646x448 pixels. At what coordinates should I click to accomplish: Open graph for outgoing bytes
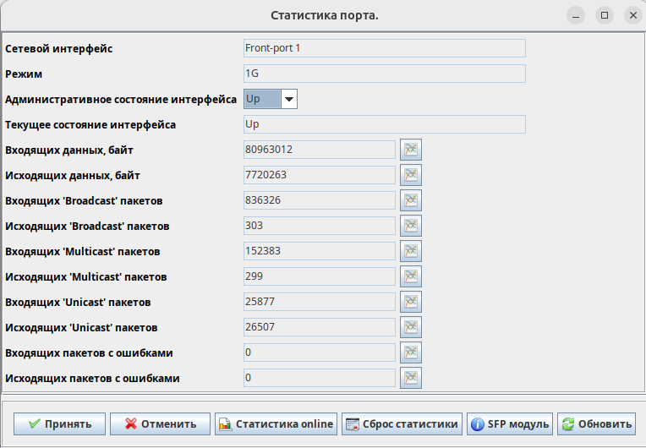[411, 175]
